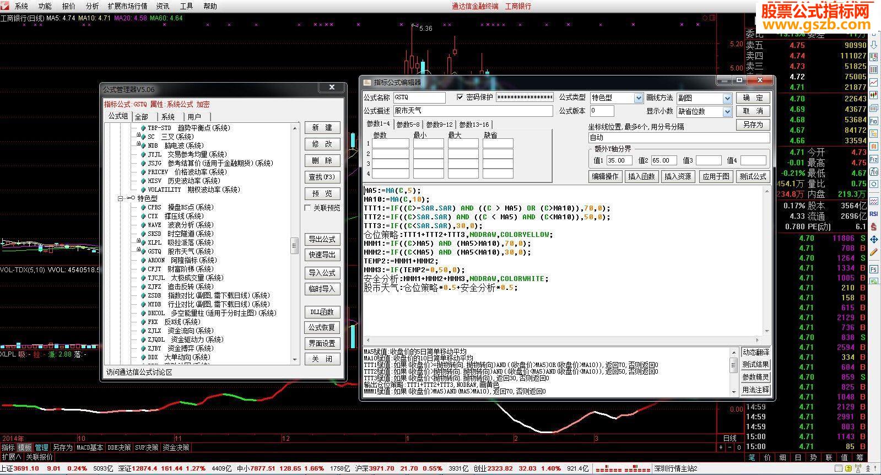Click the RSI indicator icon in right sidebar
The image size is (881, 475).
click(x=874, y=213)
